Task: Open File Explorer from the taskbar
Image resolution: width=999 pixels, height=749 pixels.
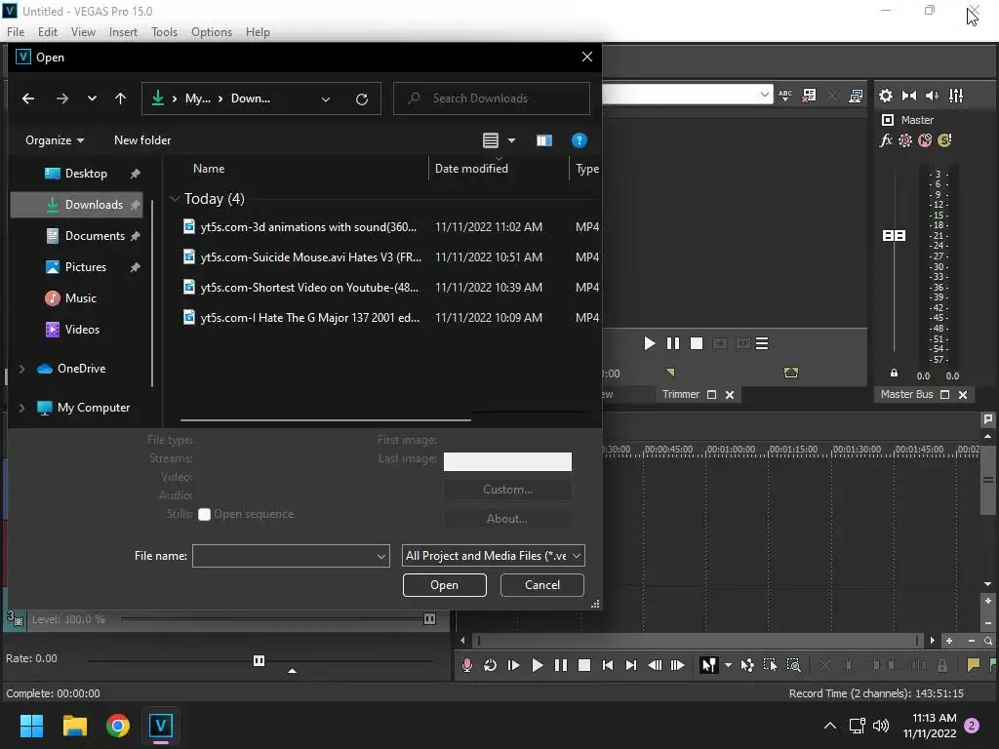Action: 74,726
